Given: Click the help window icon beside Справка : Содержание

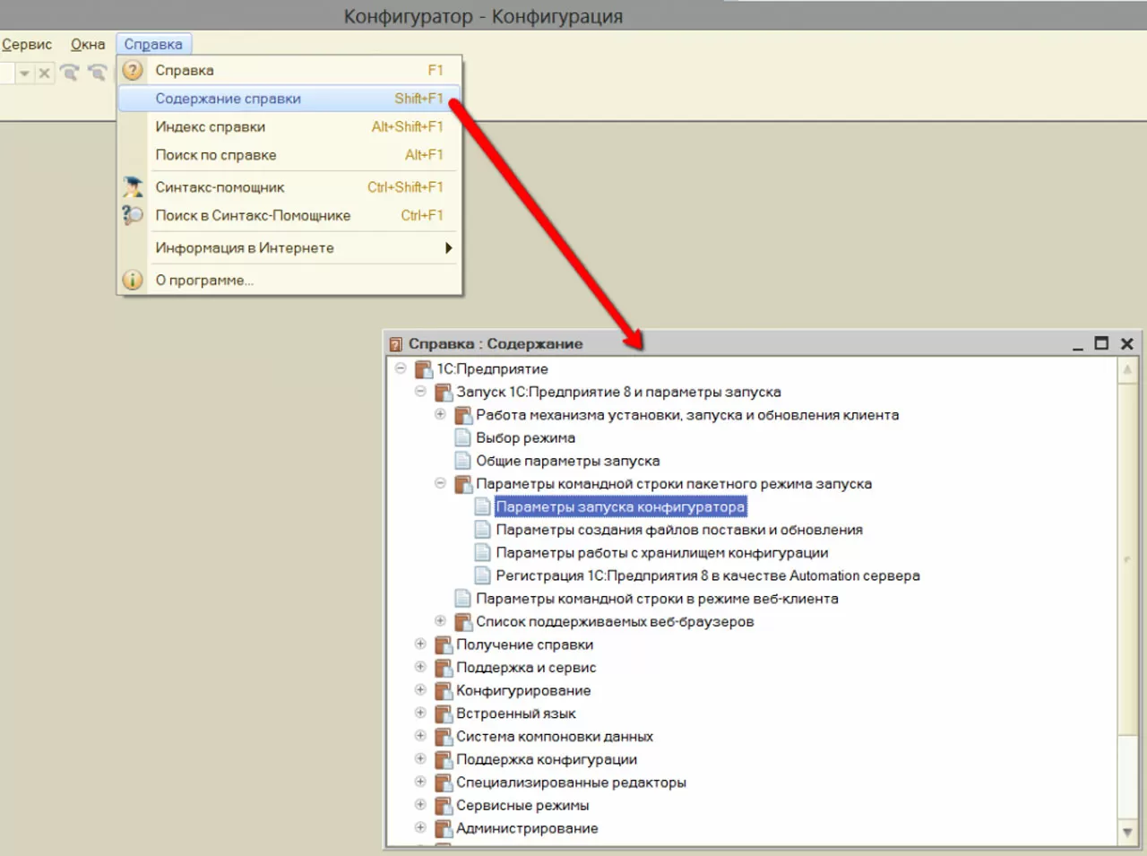Looking at the screenshot, I should click(396, 344).
